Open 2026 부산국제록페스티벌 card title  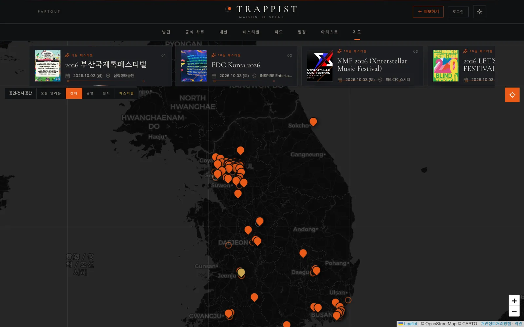106,65
